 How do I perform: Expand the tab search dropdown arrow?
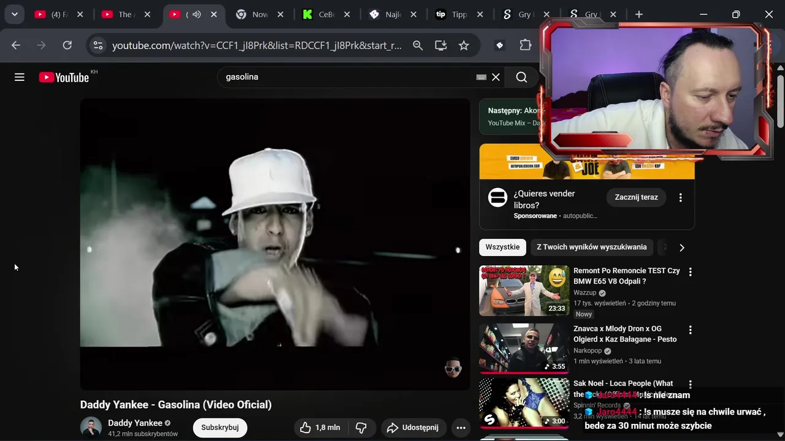tap(14, 14)
